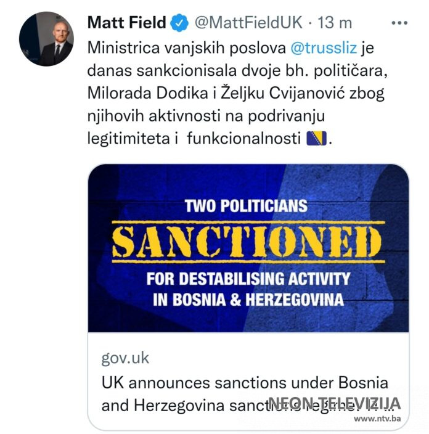Click the NEON TELEVIZIJA watermark logo
The image size is (429, 434).
[x=334, y=404]
